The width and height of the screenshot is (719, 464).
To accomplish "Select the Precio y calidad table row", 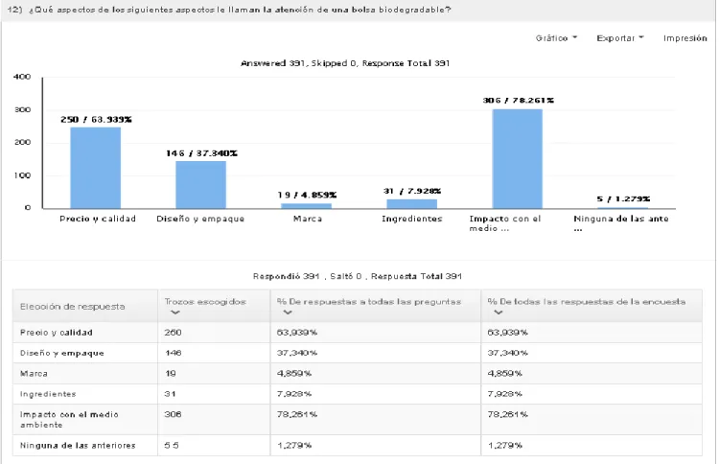I will pyautogui.click(x=358, y=333).
